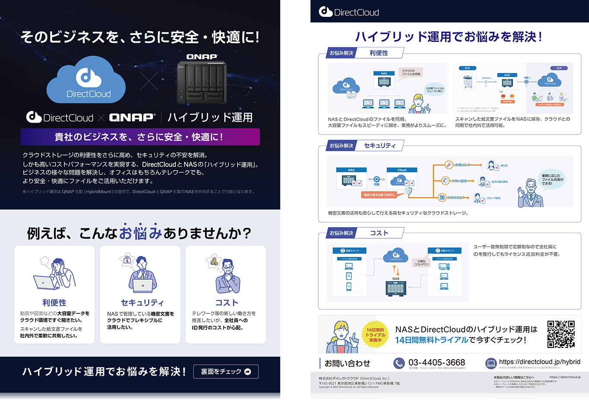Click the CONNECT icon
Viewport: 589px width, 404px height.
[442, 198]
